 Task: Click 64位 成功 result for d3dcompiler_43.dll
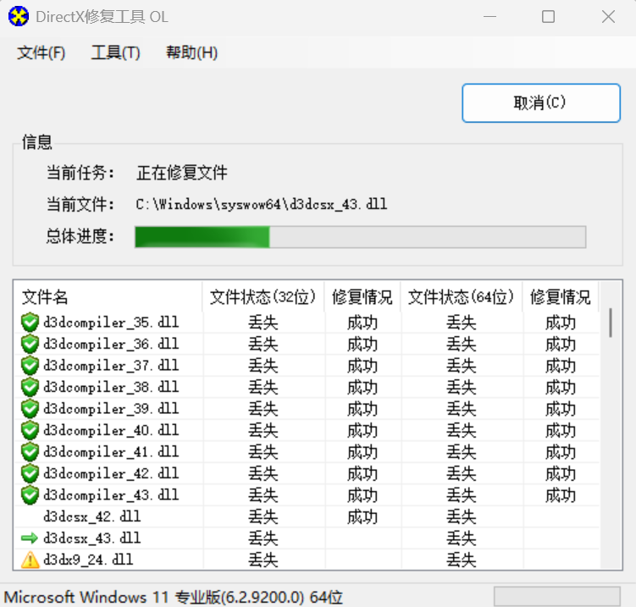[x=560, y=495]
